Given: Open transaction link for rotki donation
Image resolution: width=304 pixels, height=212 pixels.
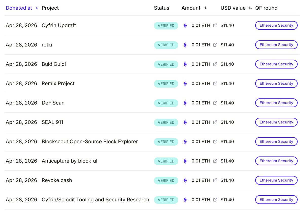Looking at the screenshot, I should (215, 45).
